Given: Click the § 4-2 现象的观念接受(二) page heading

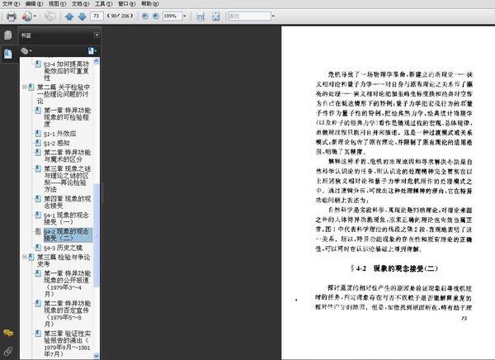Looking at the screenshot, I should [394, 268].
